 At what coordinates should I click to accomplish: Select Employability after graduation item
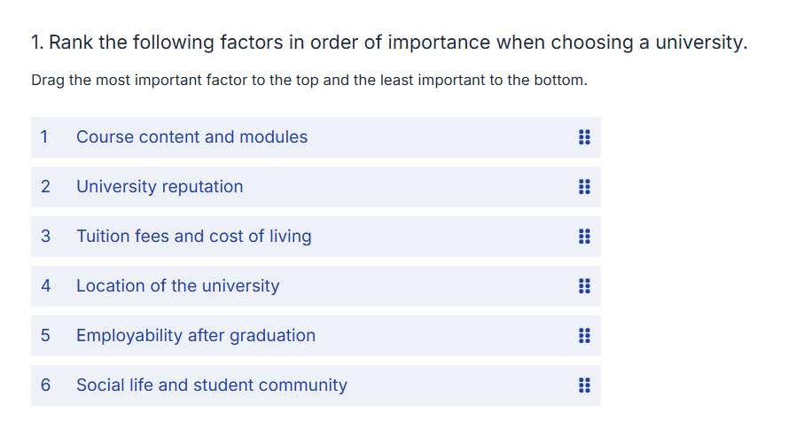(x=316, y=336)
